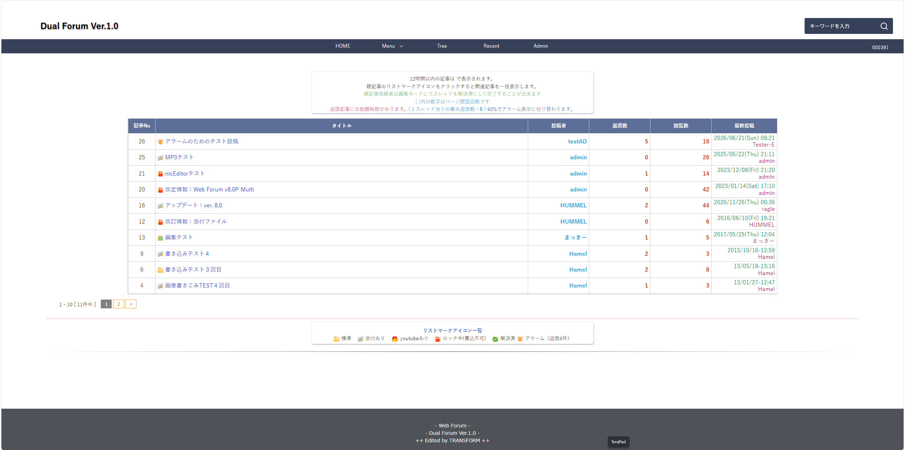Click lock icon beside 改定情報：Web Forum v8.0P Multi
This screenshot has height=450, width=905.
160,190
